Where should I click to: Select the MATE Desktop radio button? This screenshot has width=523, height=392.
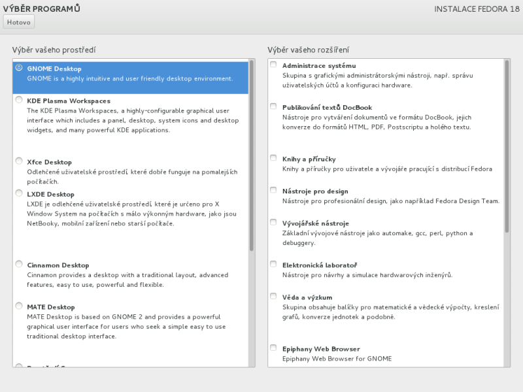pos(19,305)
